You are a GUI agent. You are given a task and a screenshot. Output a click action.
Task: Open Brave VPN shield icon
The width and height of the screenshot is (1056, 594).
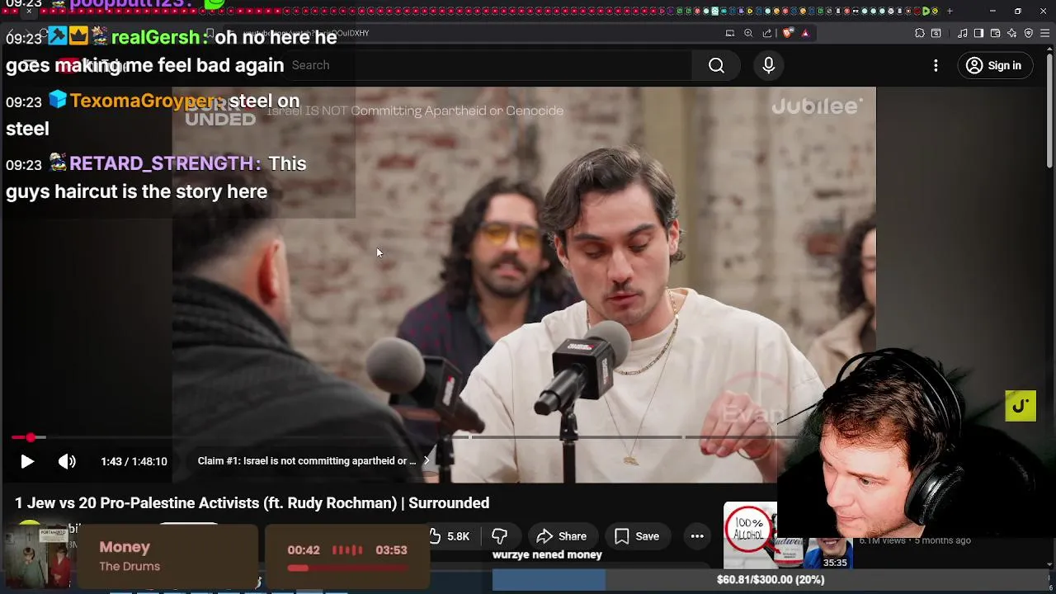(1029, 33)
